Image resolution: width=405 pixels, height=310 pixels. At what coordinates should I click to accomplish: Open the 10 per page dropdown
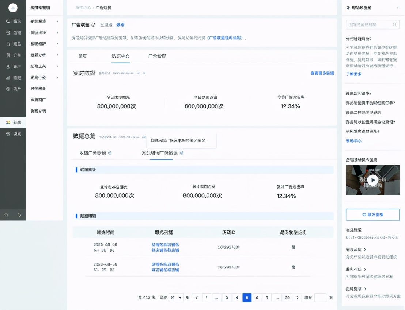tap(176, 298)
